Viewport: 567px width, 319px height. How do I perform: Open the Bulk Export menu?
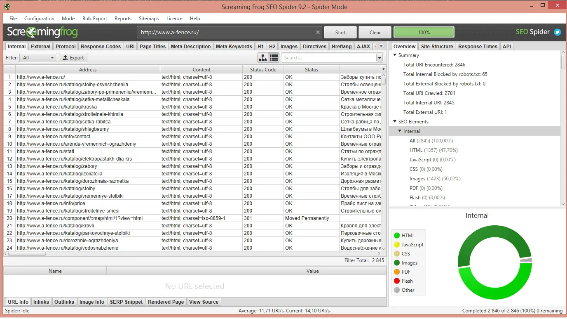[94, 19]
